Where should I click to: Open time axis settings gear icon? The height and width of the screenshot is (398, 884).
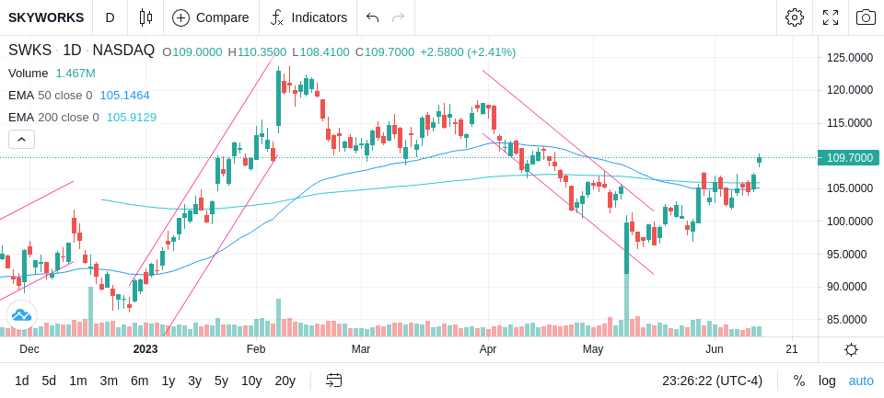coord(851,349)
